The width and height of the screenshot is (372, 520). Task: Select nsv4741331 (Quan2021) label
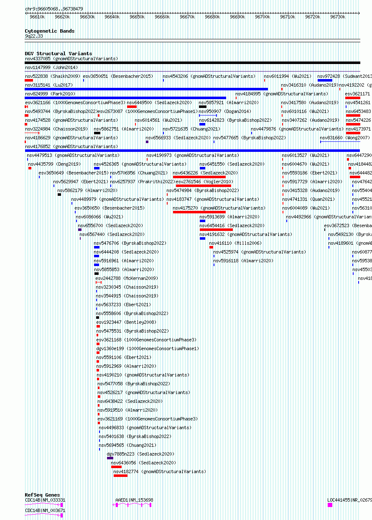pyautogui.click(x=308, y=199)
